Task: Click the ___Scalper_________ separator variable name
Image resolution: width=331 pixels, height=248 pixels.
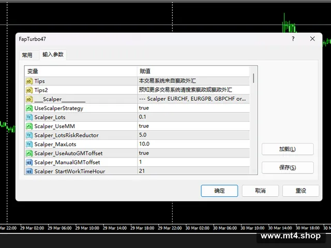Action: click(x=60, y=99)
